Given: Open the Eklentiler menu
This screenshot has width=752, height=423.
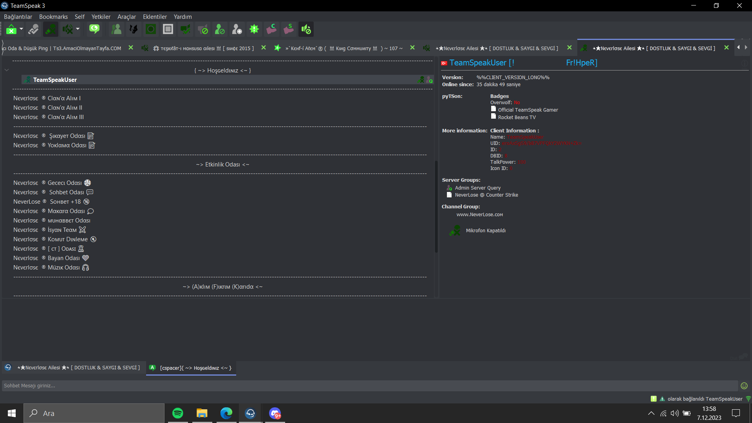Looking at the screenshot, I should pos(155,17).
